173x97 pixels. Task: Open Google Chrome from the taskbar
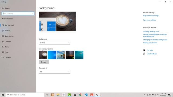pyautogui.click(x=81, y=95)
